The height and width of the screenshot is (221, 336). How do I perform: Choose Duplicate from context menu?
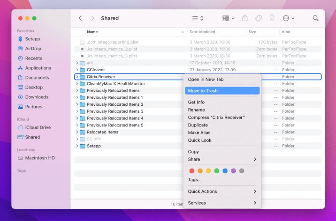[x=222, y=125]
